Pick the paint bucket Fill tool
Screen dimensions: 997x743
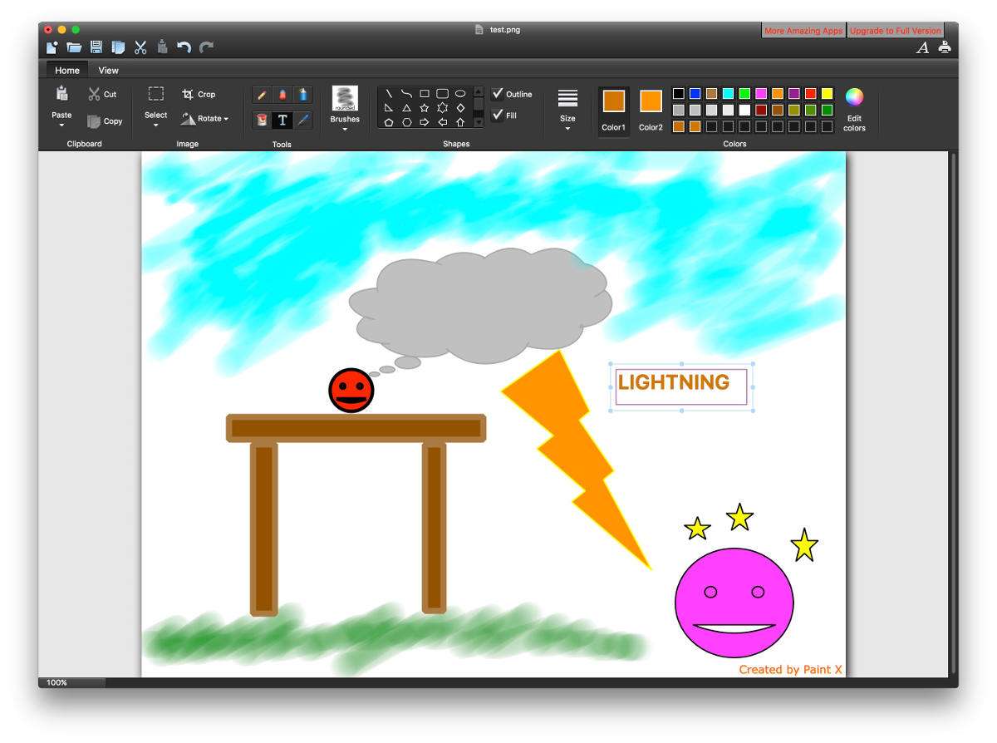[262, 120]
